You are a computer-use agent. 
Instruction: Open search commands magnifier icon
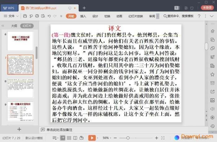[x=165, y=16]
